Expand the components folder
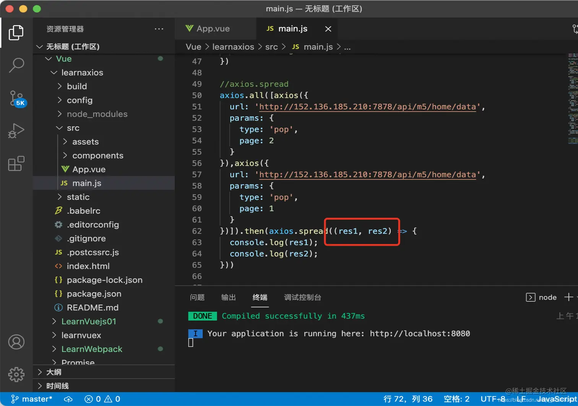The image size is (578, 406). point(104,155)
